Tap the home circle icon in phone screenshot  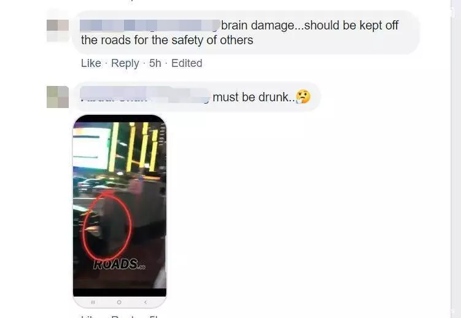point(119,302)
